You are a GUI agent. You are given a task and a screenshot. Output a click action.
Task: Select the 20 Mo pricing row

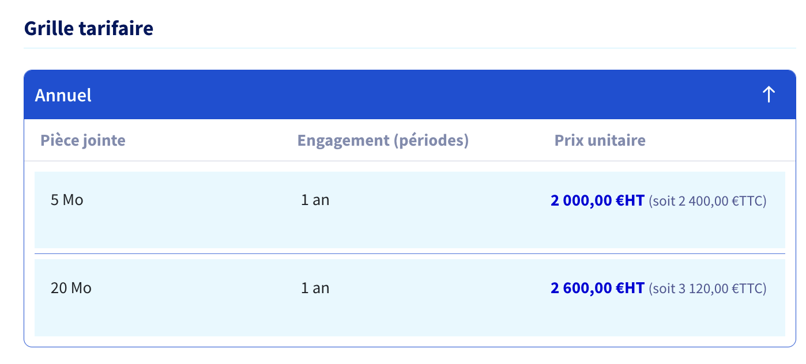point(410,297)
